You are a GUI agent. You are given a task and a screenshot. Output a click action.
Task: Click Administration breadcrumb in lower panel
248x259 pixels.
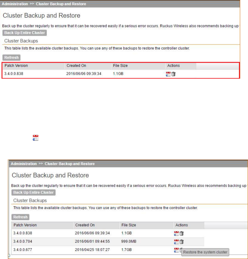24,164
